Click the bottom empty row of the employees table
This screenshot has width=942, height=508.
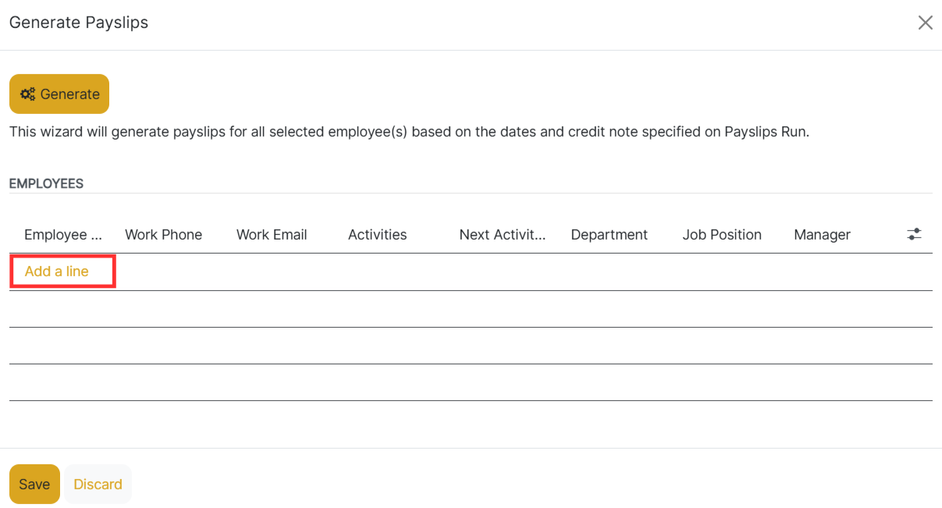coord(471,382)
